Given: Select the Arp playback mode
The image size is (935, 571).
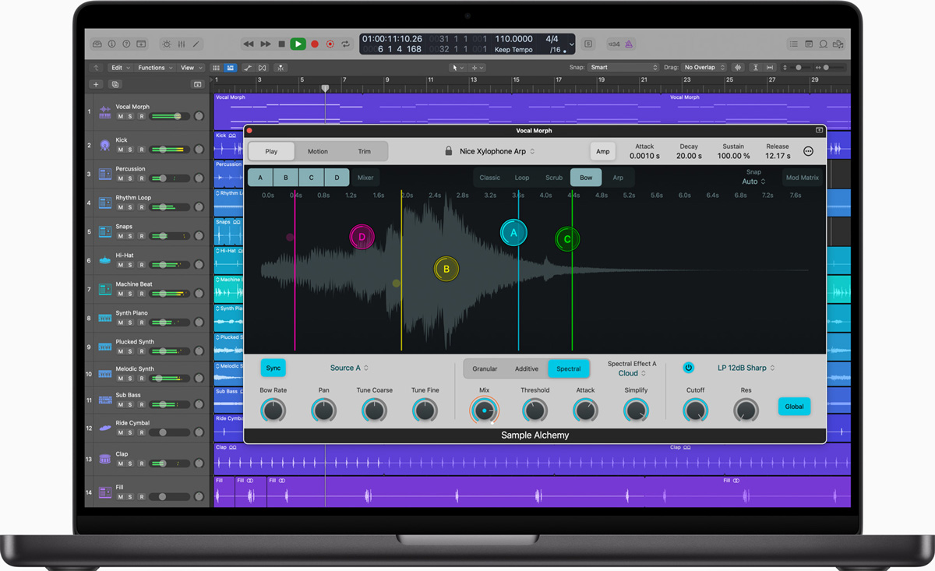Looking at the screenshot, I should (x=618, y=178).
